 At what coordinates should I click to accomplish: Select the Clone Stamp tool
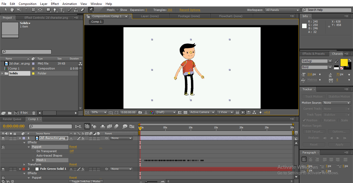[75, 10]
